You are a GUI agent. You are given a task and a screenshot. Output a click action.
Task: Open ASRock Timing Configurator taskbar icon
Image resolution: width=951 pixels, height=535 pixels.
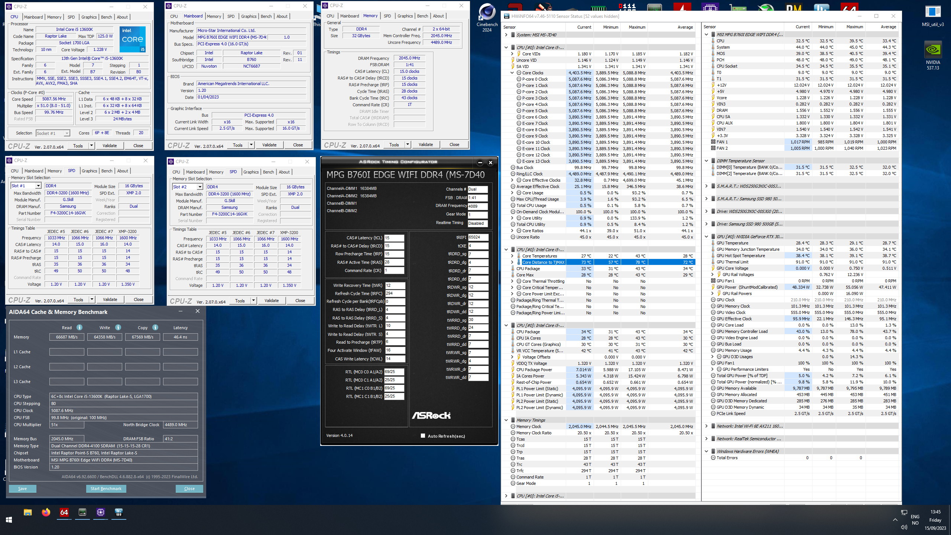click(82, 512)
